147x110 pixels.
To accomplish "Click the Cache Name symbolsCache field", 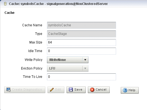I will pos(82,25).
